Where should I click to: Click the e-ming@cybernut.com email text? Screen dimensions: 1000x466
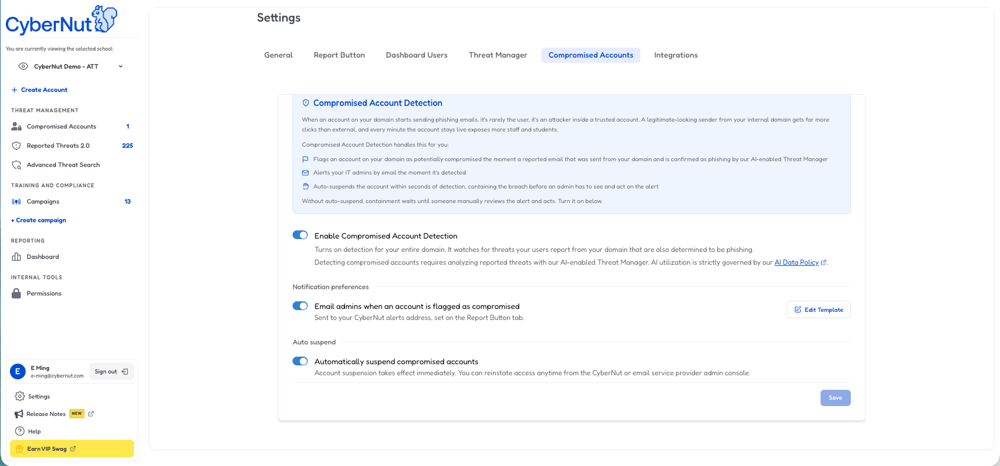tap(57, 376)
